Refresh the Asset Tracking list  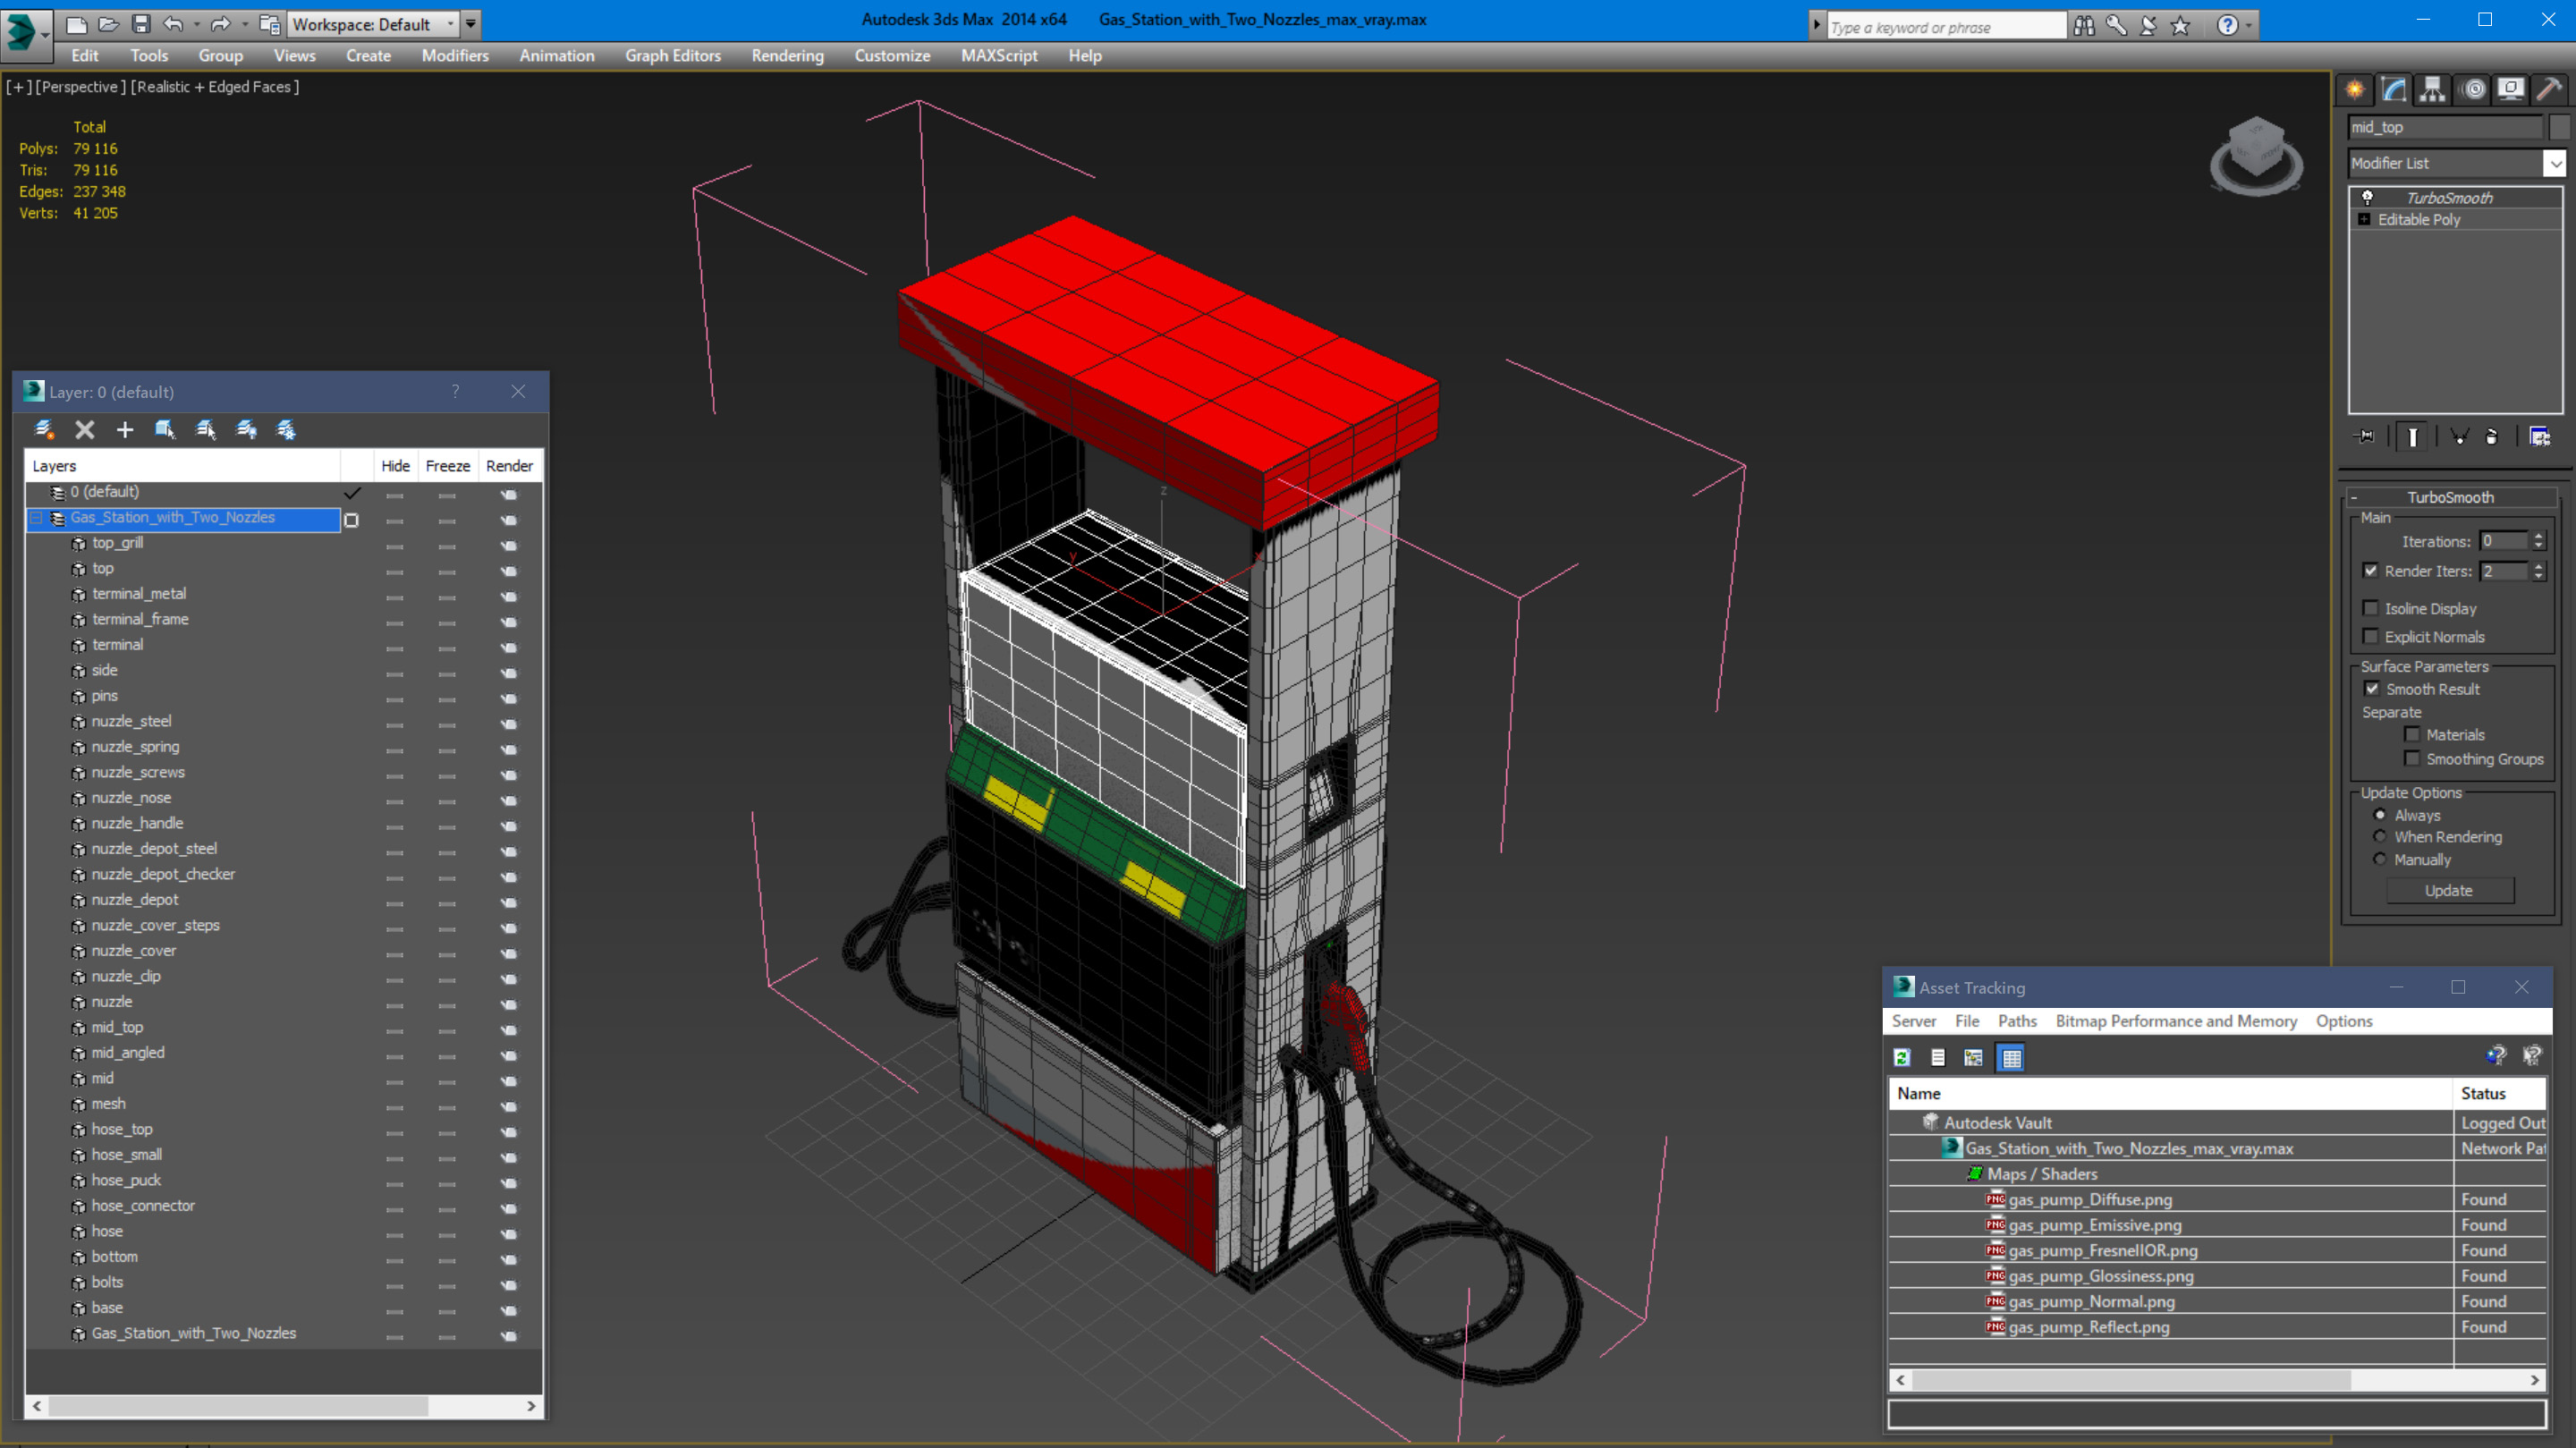pyautogui.click(x=1902, y=1058)
